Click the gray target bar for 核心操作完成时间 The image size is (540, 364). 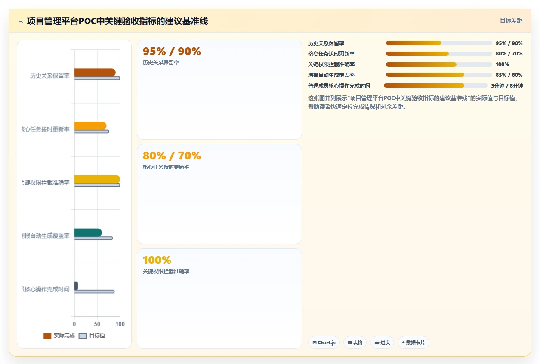tap(94, 291)
